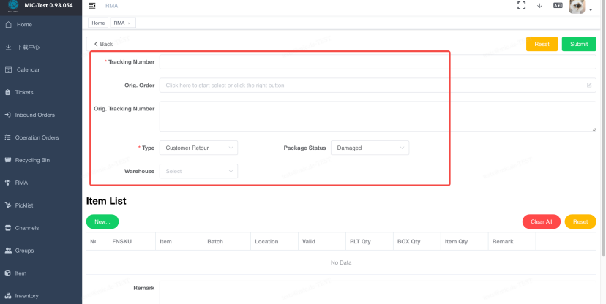Open the language switcher icon
The height and width of the screenshot is (304, 606).
coord(558,6)
